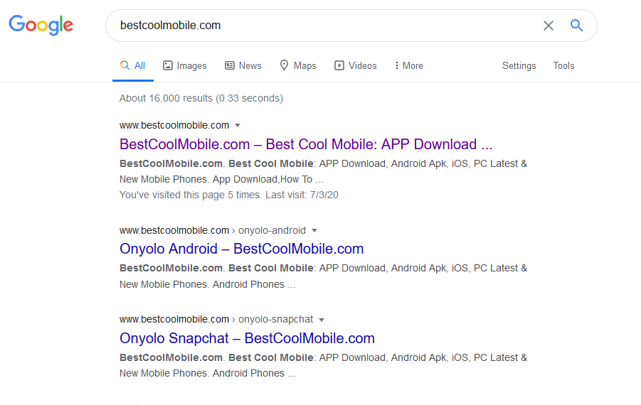Screen dimensions: 641x405
Task: Switch to the News tab
Action: click(x=243, y=65)
